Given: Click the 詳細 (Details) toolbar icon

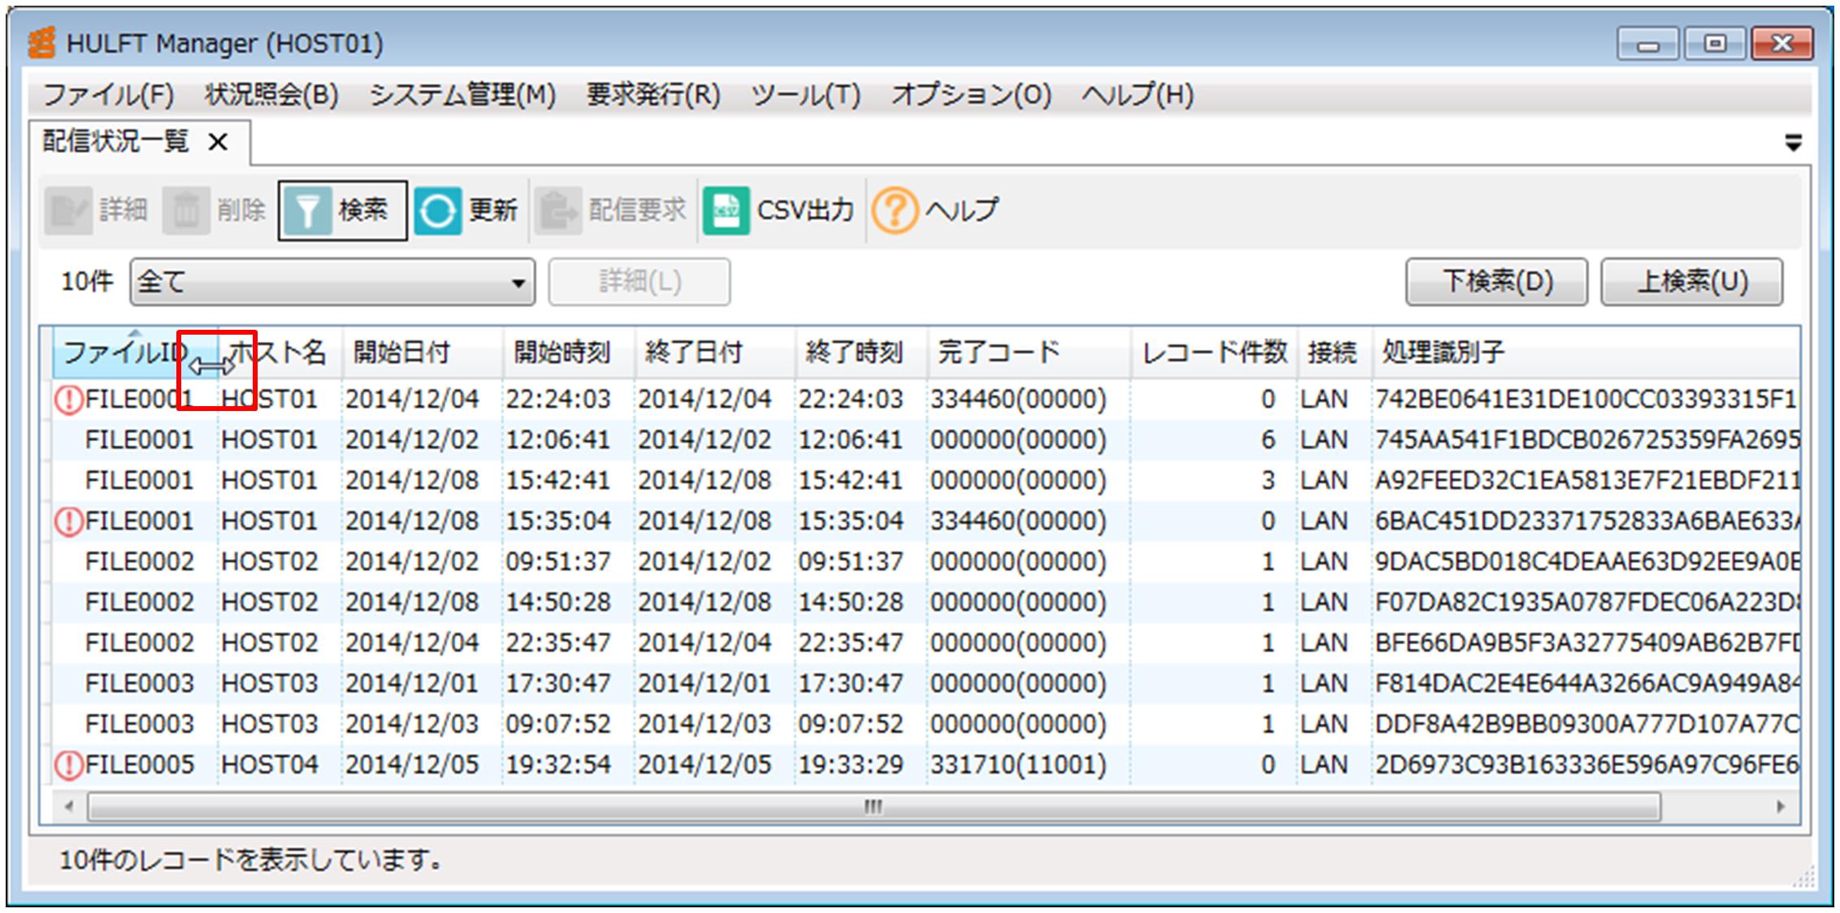Looking at the screenshot, I should click(x=68, y=211).
